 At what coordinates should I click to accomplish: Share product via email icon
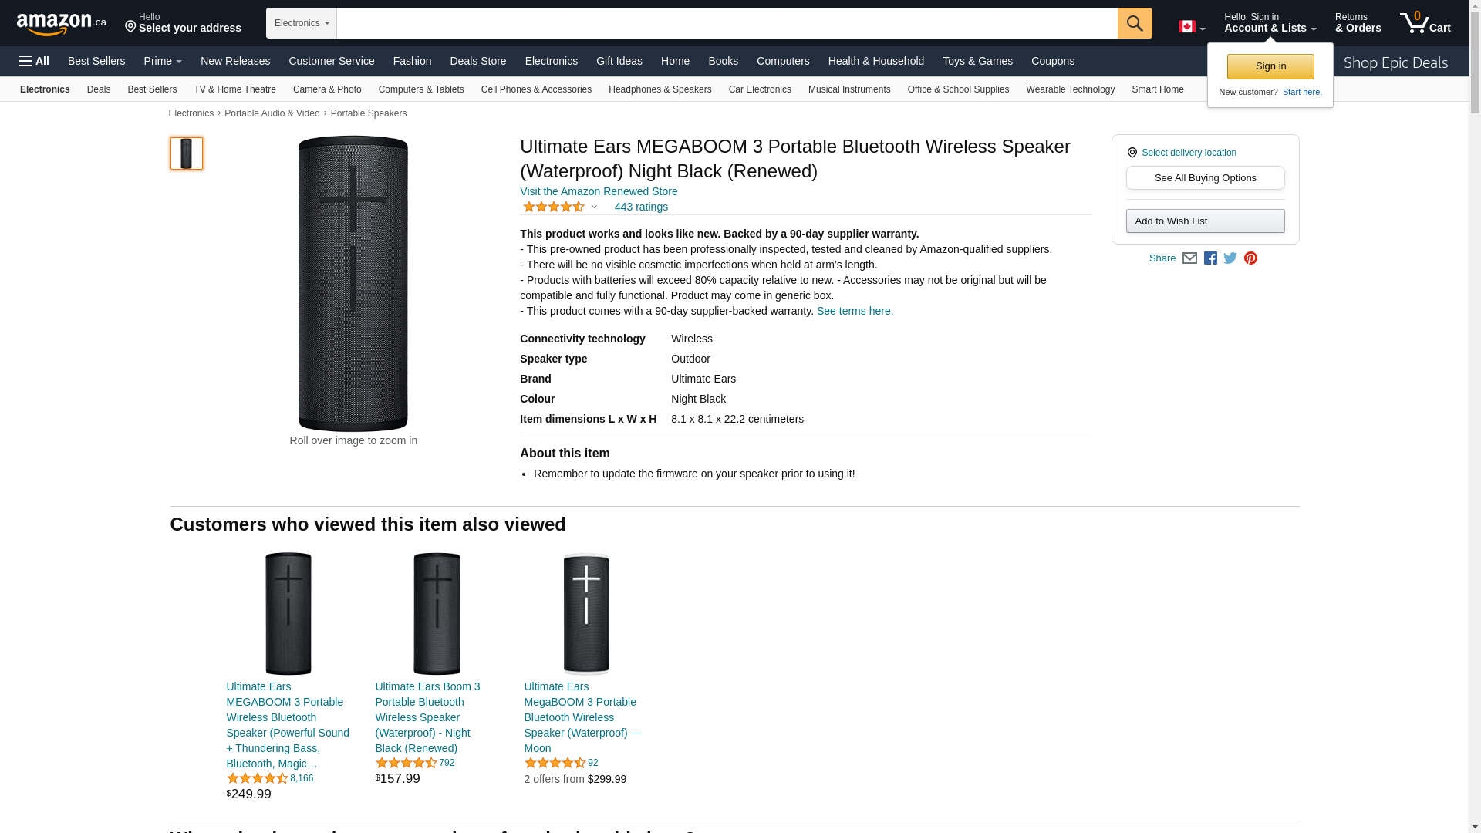coord(1189,258)
